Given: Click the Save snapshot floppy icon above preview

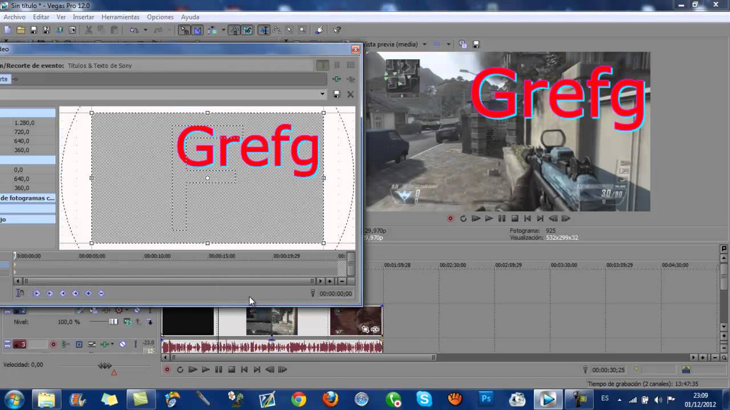Looking at the screenshot, I should (x=476, y=44).
